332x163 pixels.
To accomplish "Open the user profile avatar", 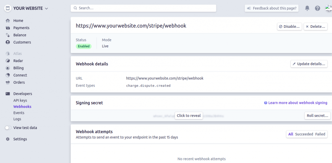I will tap(328, 8).
